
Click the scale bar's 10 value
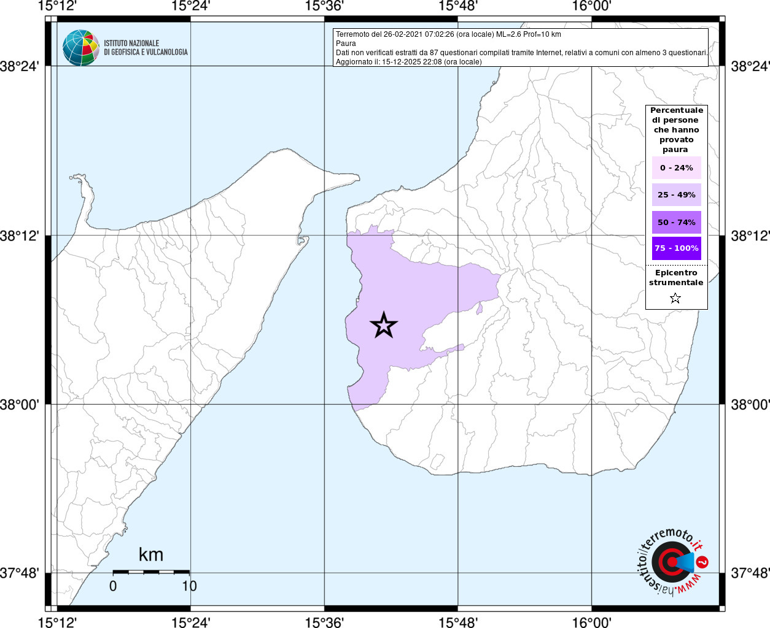coord(189,586)
